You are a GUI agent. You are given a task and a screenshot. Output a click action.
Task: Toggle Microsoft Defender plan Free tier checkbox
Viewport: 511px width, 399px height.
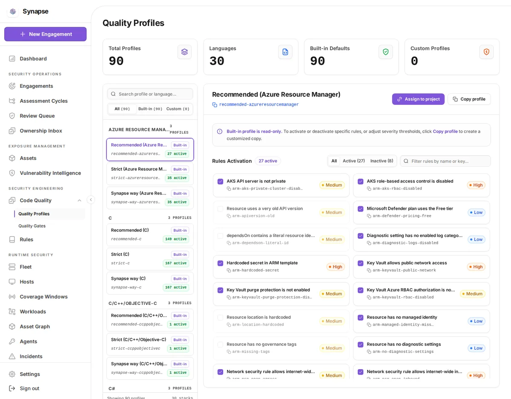point(360,209)
